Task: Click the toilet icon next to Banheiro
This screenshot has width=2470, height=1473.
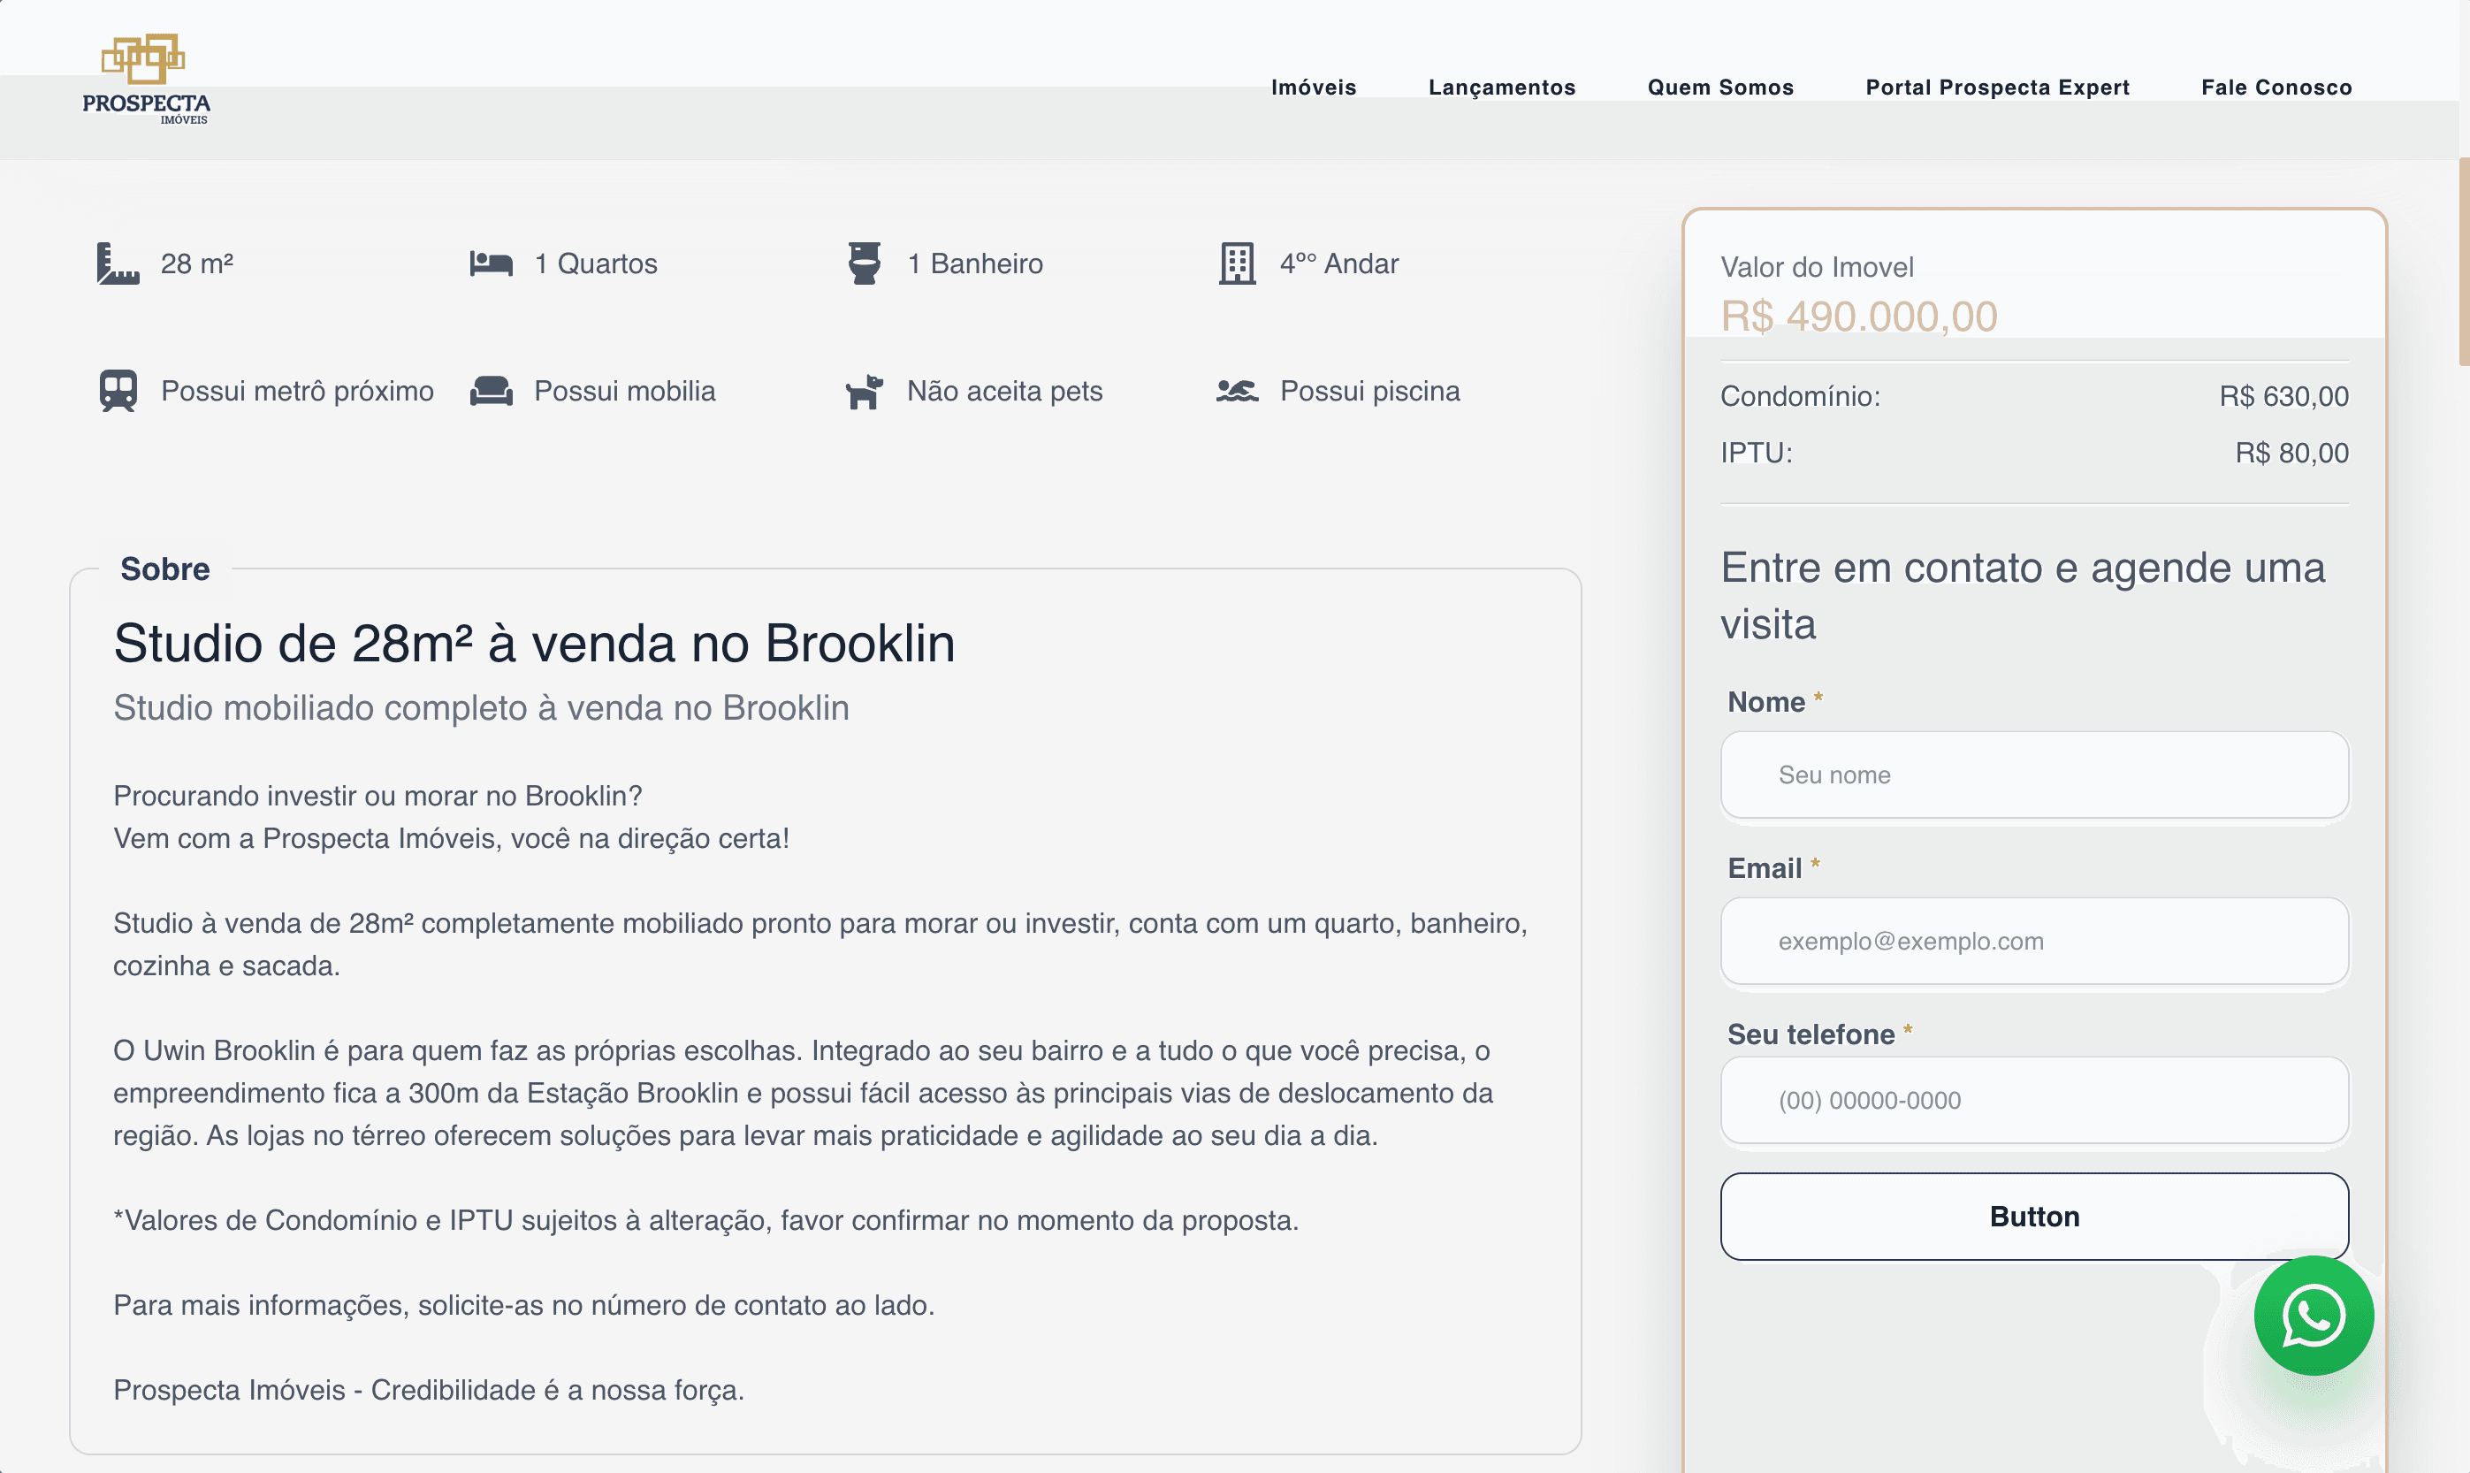Action: coord(865,264)
